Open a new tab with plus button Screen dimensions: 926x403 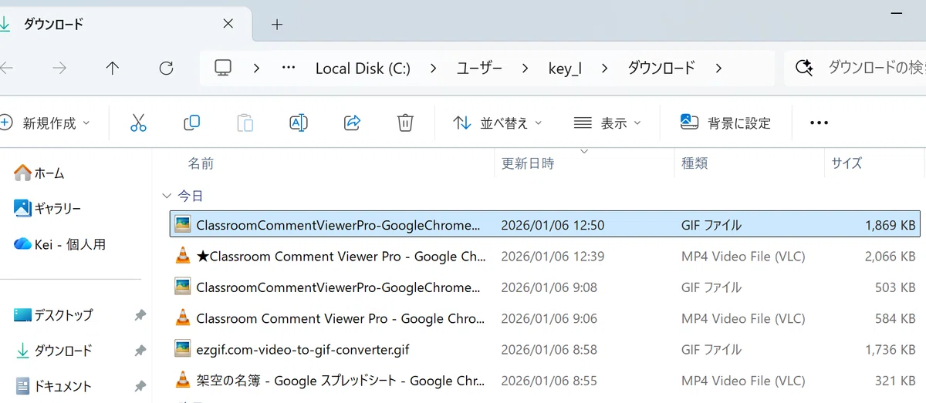point(277,25)
